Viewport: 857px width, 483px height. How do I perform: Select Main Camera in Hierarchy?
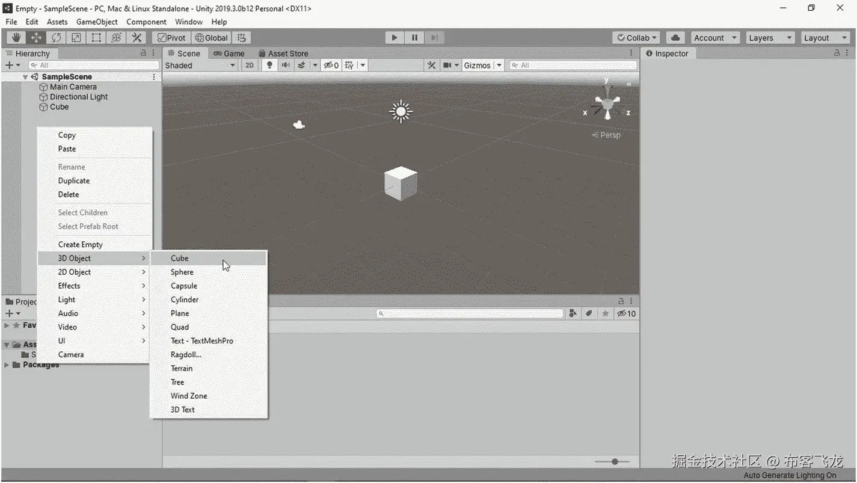(x=73, y=87)
